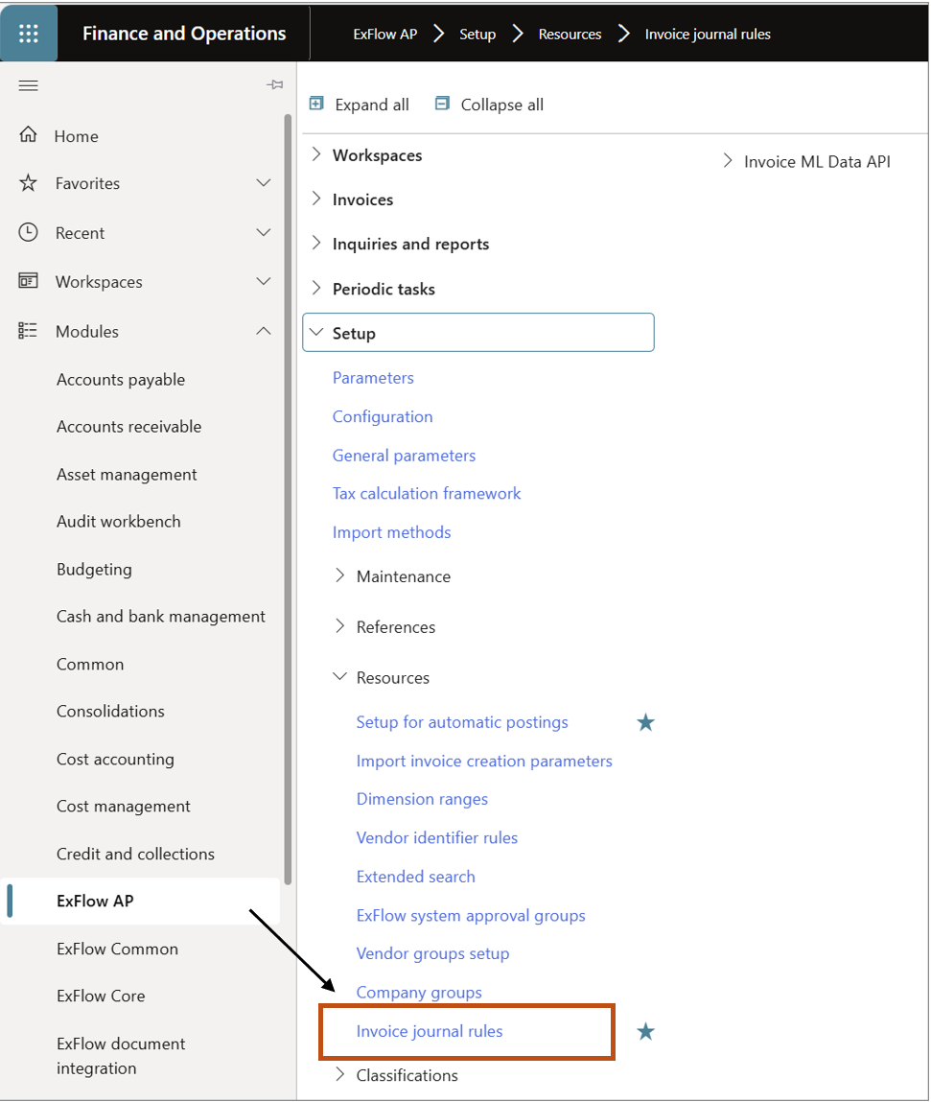Open the app launcher waffle icon
This screenshot has height=1102, width=931.
(29, 34)
